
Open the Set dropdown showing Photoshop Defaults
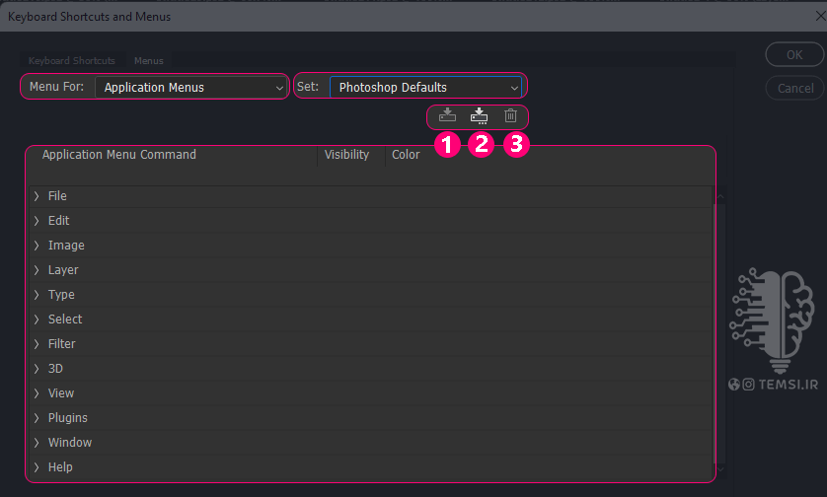tap(425, 88)
